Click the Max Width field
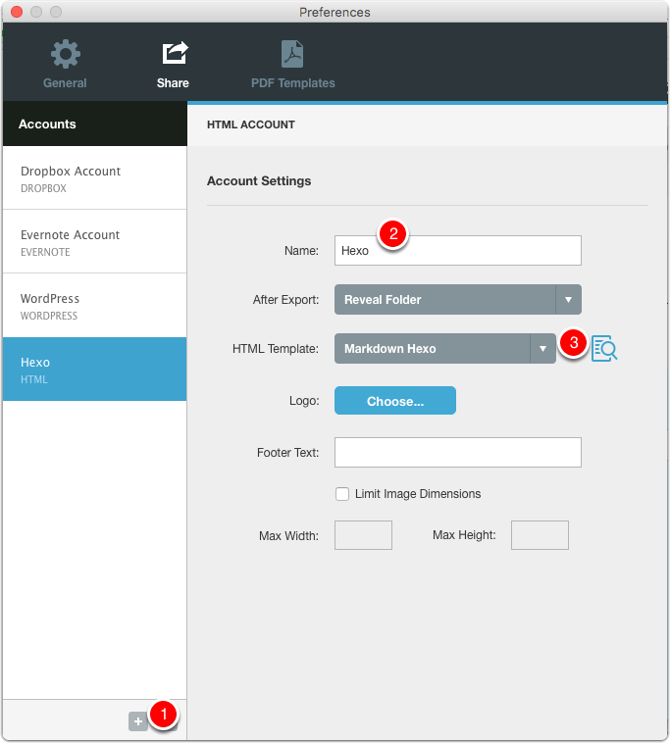This screenshot has width=670, height=743. point(363,535)
